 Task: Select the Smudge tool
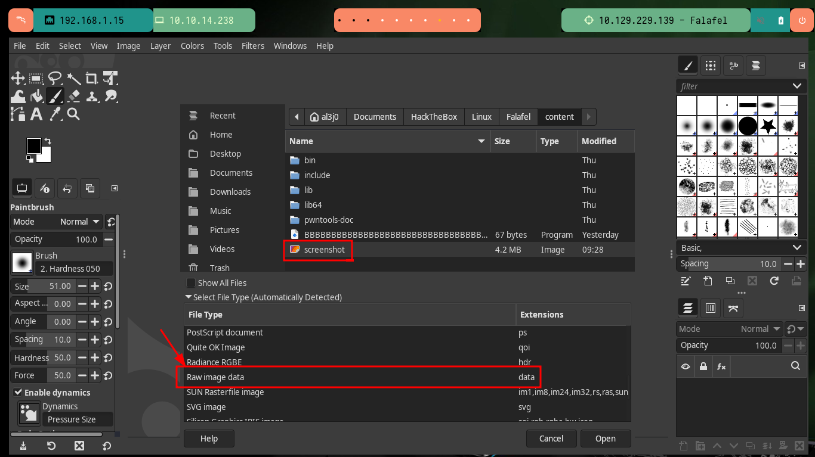[x=110, y=96]
